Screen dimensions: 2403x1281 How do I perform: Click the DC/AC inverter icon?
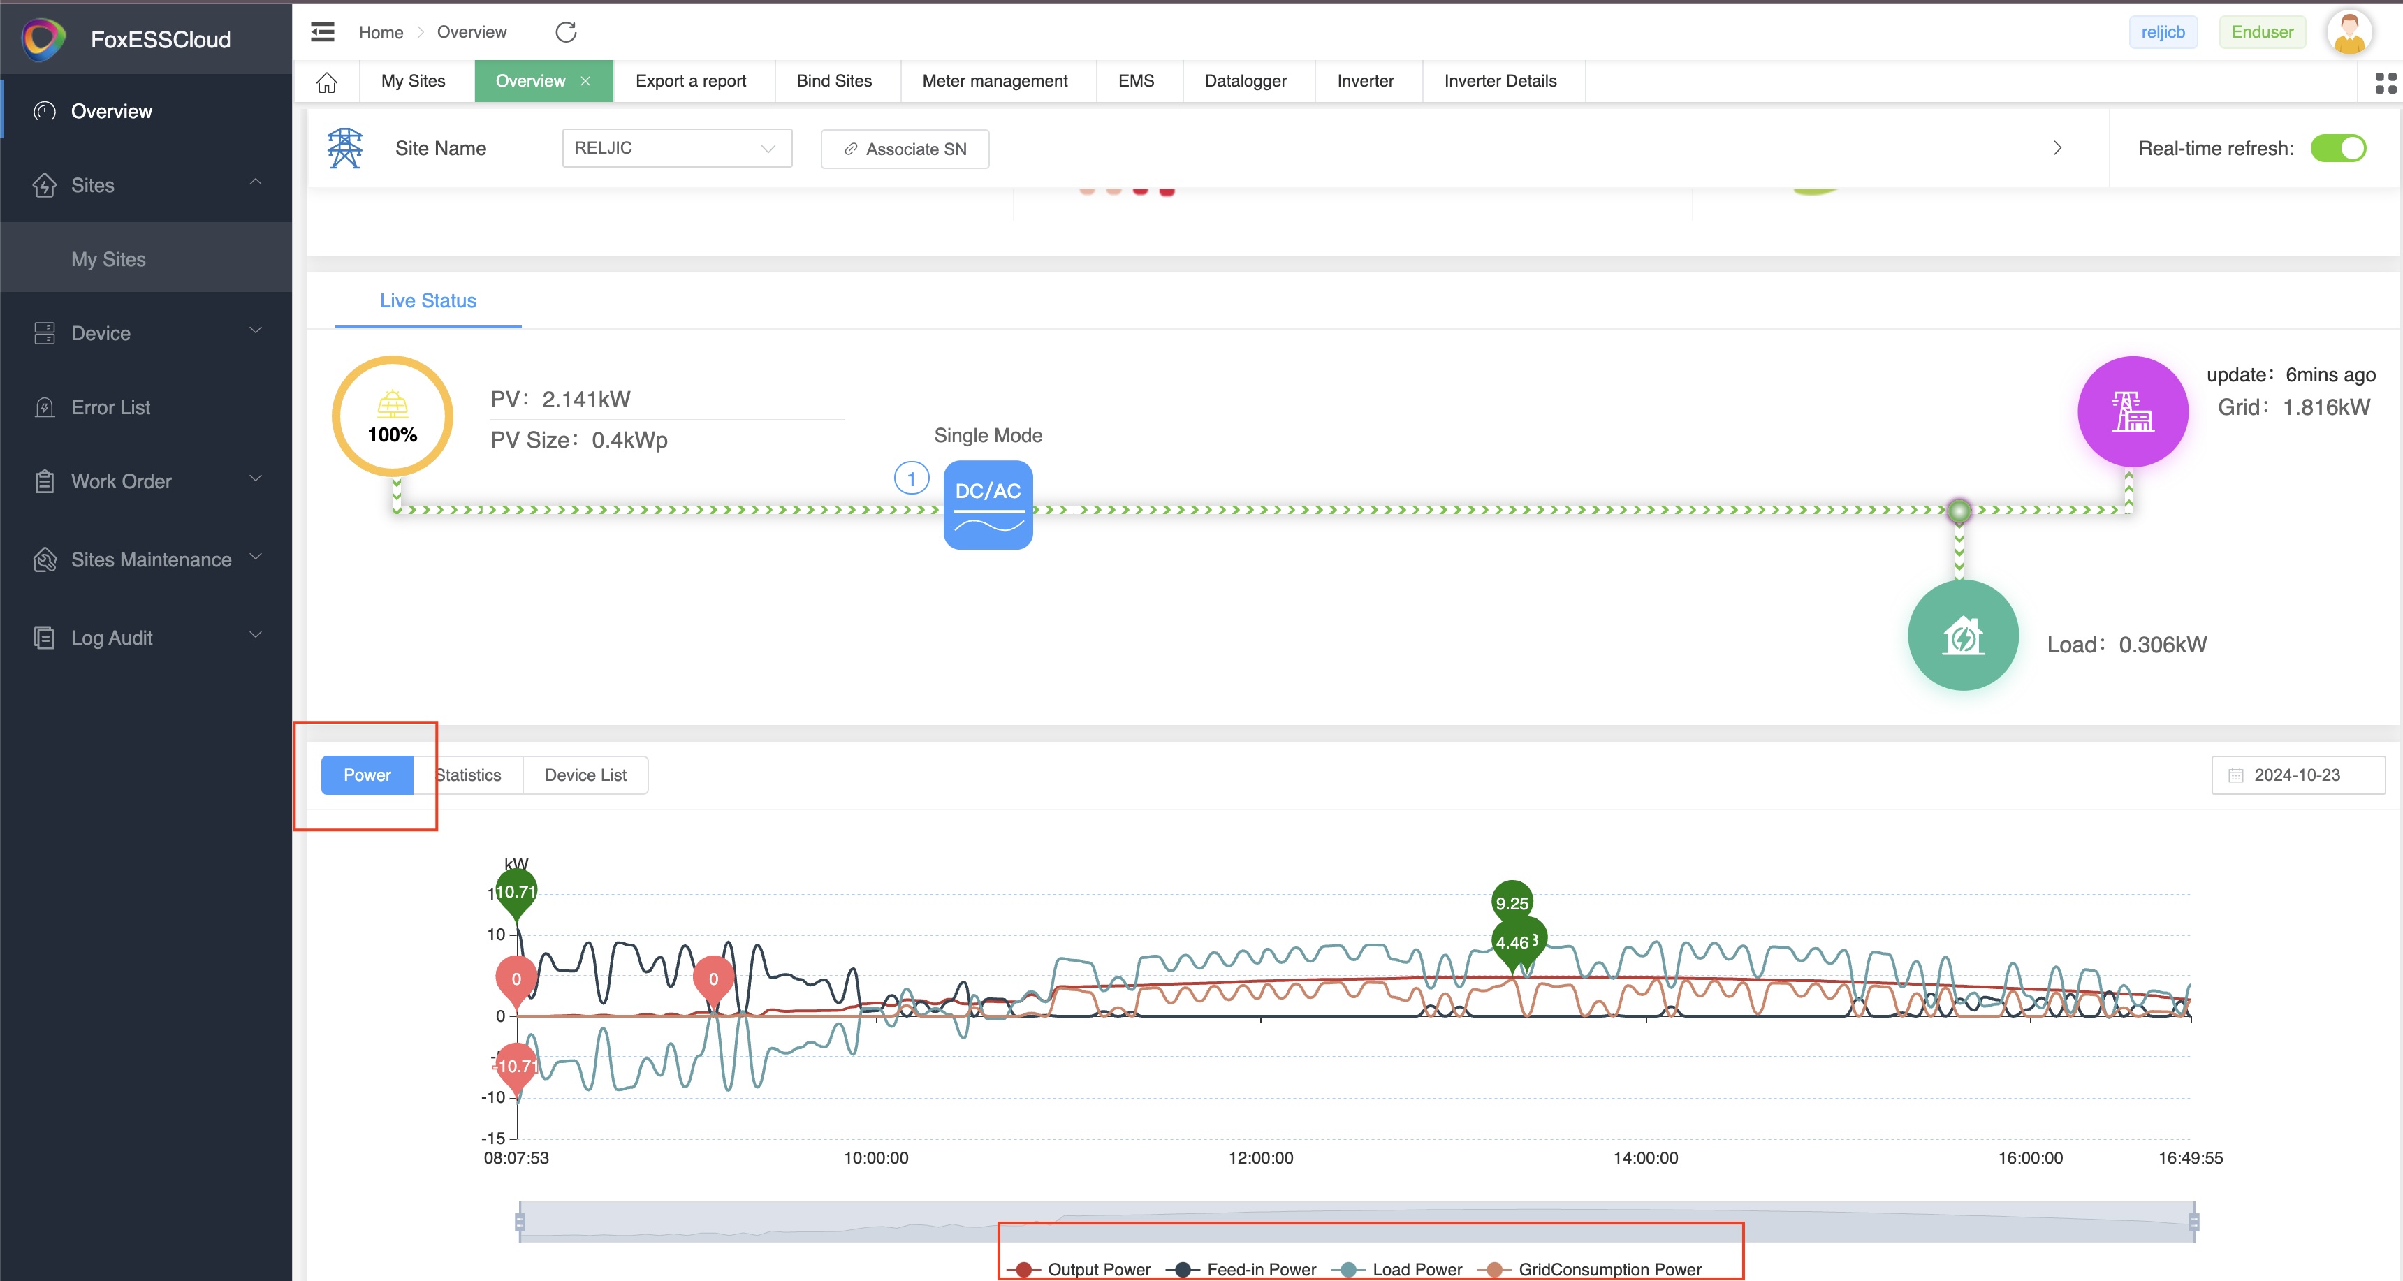[x=988, y=505]
